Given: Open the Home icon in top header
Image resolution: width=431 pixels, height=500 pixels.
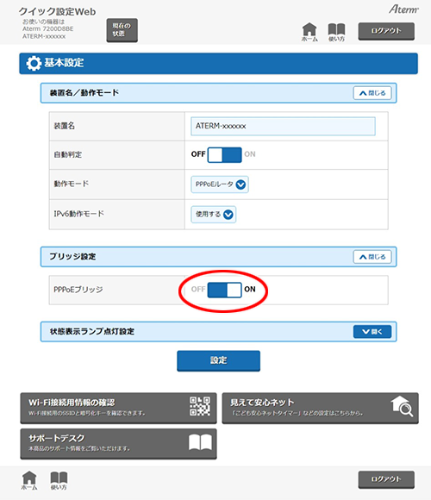Looking at the screenshot, I should click(x=309, y=32).
